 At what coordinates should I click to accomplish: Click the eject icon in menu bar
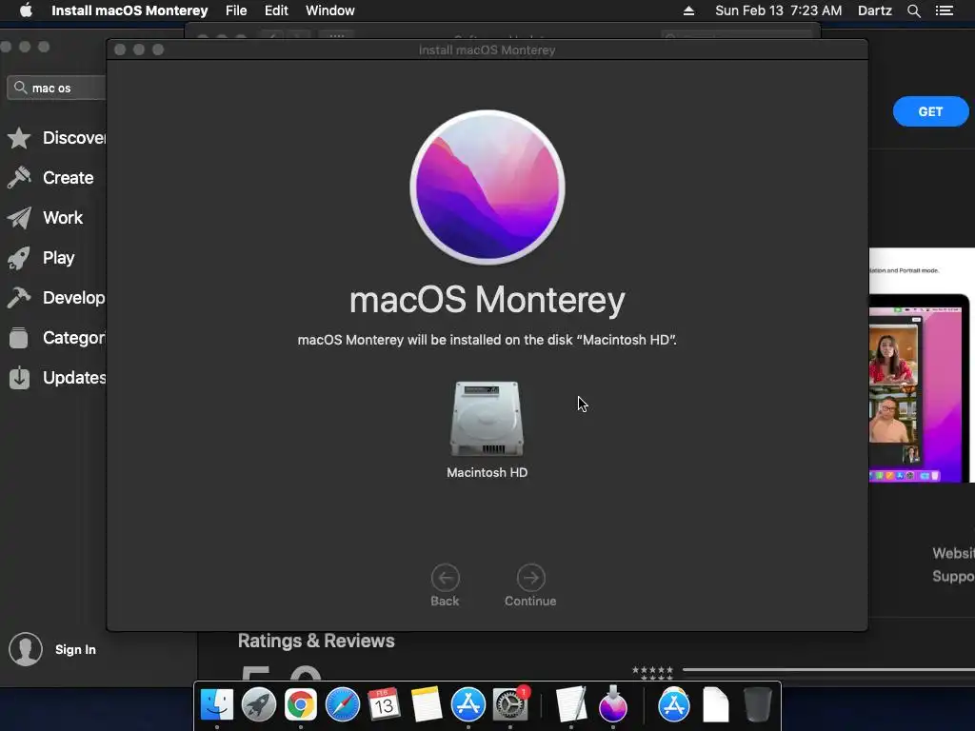pyautogui.click(x=688, y=10)
